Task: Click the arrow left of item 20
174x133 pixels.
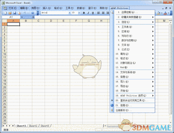Action: coord(112,100)
